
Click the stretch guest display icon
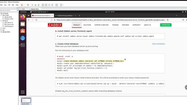tap(61, 5)
